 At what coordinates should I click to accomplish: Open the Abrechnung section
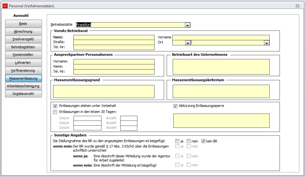coord(23,31)
